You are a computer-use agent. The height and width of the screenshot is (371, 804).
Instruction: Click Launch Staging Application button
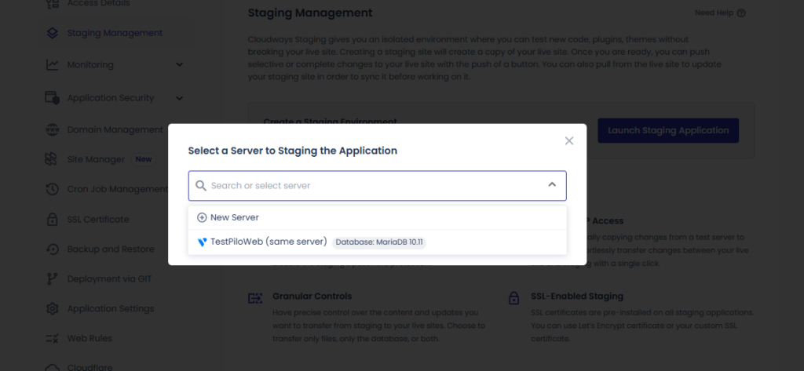668,131
